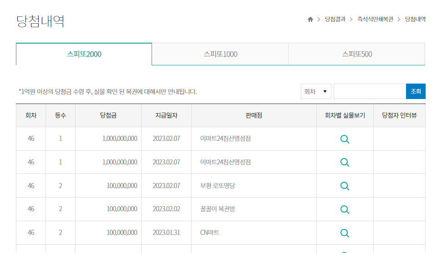442x253 pixels.
Task: Select the 2023.02.02 payment date cell
Action: (x=166, y=209)
